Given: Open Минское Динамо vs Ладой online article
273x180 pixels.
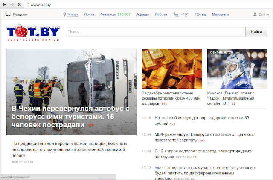Looking at the screenshot, I should point(231,98).
